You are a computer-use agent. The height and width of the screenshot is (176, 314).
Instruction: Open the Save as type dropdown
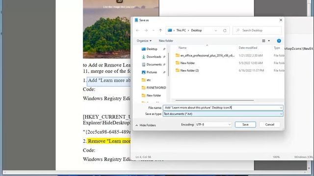click(223, 114)
